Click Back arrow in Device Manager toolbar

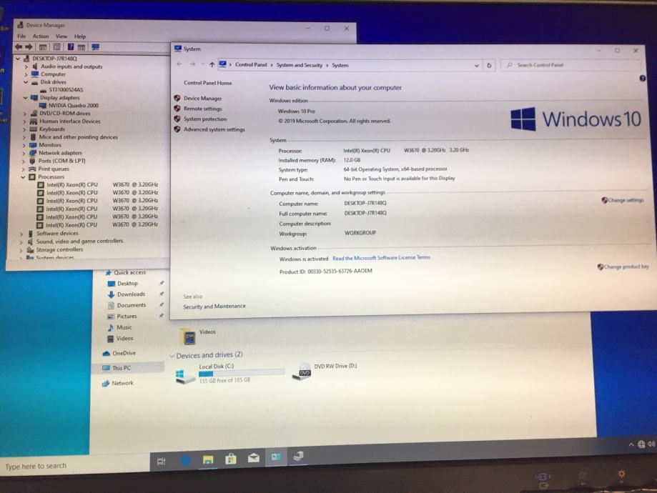click(19, 47)
